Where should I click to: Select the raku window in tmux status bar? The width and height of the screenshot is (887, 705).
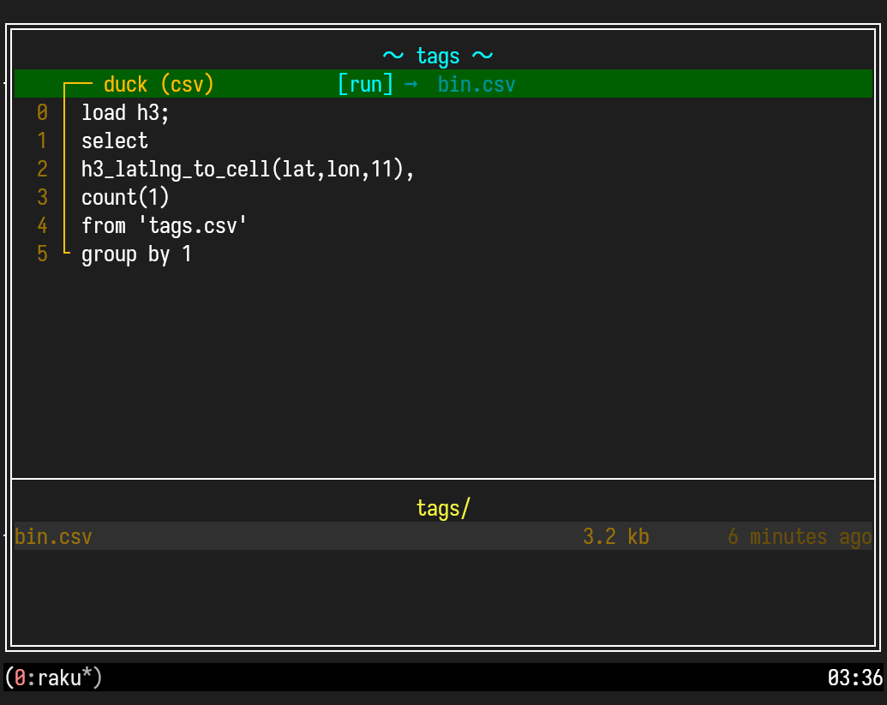[x=53, y=678]
